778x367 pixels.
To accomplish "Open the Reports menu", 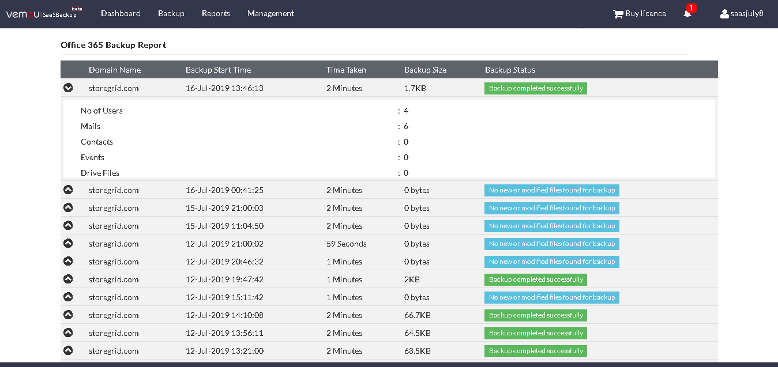I will (x=216, y=13).
